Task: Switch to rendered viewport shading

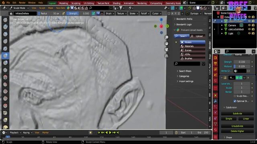Action: click(x=205, y=8)
